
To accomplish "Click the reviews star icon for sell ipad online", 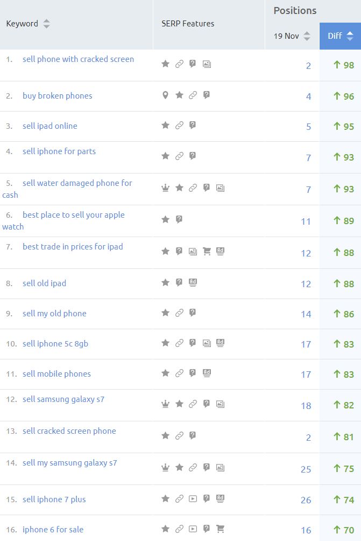I will click(166, 126).
